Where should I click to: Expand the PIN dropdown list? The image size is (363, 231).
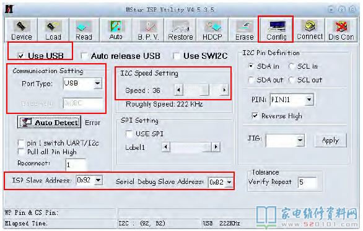309,100
